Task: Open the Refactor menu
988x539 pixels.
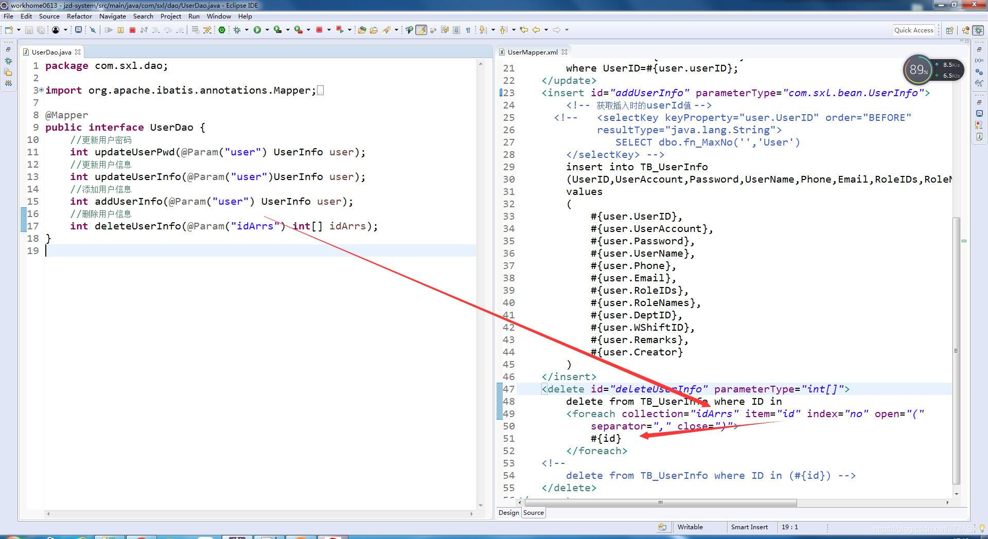Action: coord(79,16)
